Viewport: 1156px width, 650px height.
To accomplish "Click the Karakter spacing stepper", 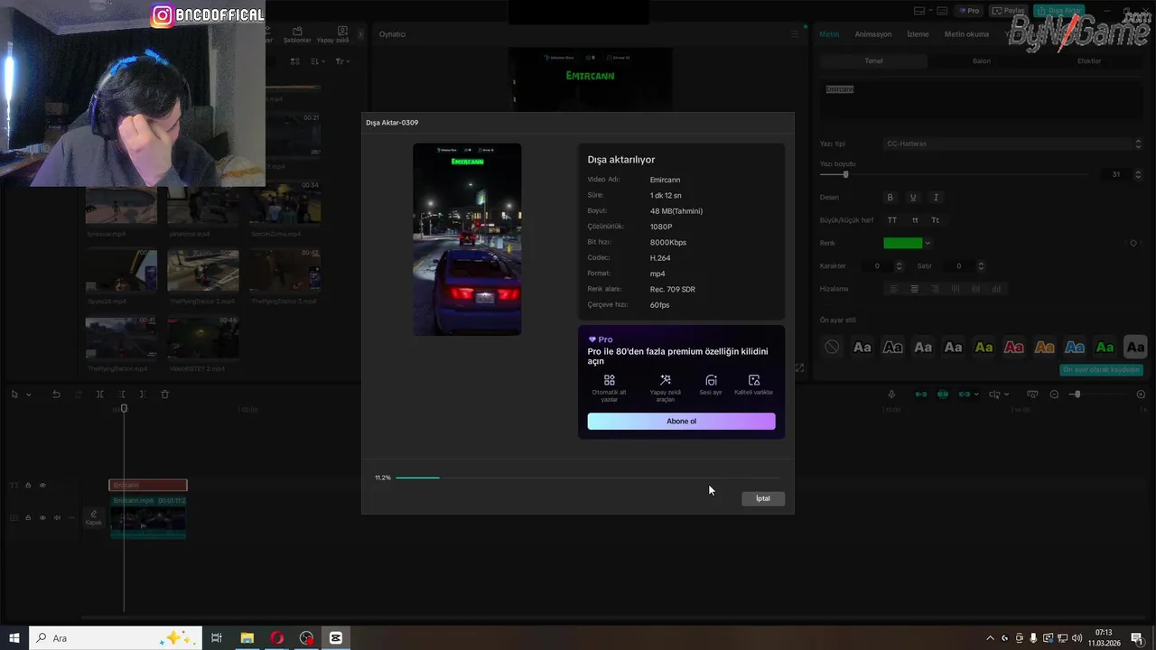I will [899, 266].
